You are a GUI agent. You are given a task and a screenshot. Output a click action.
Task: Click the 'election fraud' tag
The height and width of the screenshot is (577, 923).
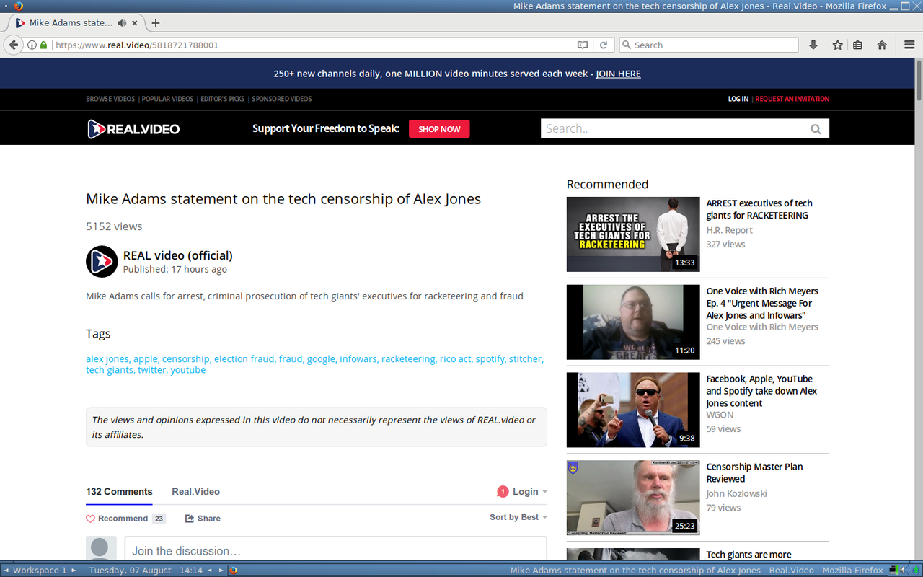[x=244, y=358]
